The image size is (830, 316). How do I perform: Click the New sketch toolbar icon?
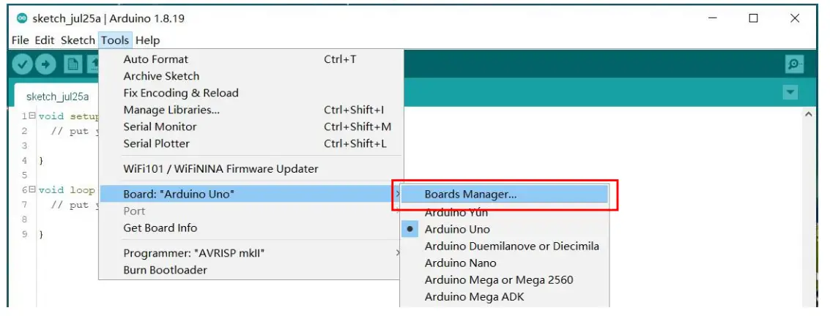coord(73,64)
